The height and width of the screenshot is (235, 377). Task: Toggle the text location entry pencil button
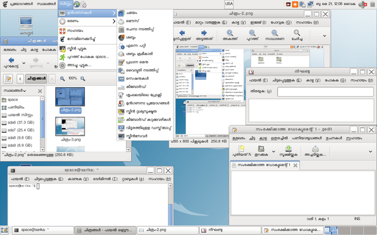pos(8,79)
